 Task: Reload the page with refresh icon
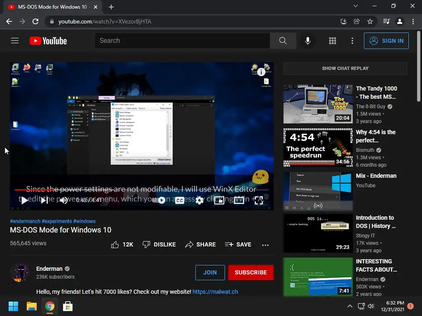click(x=35, y=21)
